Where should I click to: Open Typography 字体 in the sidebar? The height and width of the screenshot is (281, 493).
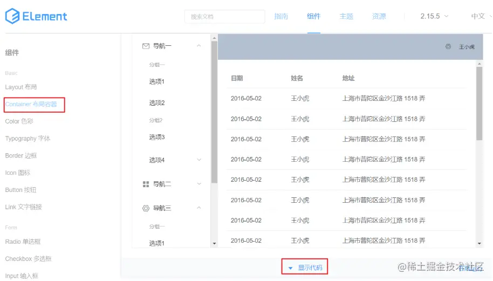[x=28, y=139]
